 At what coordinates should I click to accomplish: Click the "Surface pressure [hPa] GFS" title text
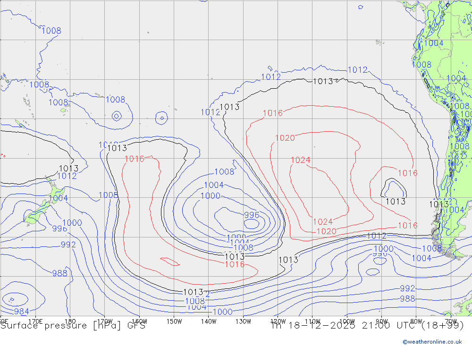(x=73, y=326)
